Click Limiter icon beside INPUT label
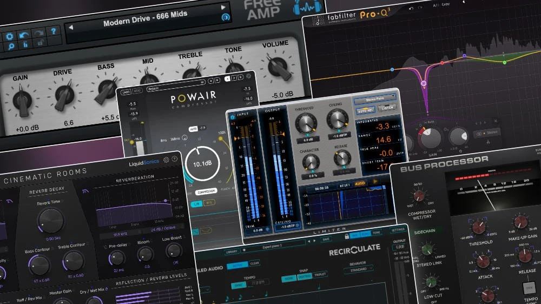This screenshot has width=541, height=304. click(233, 117)
